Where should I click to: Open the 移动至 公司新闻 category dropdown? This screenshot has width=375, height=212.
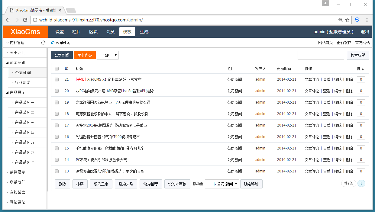point(222,184)
